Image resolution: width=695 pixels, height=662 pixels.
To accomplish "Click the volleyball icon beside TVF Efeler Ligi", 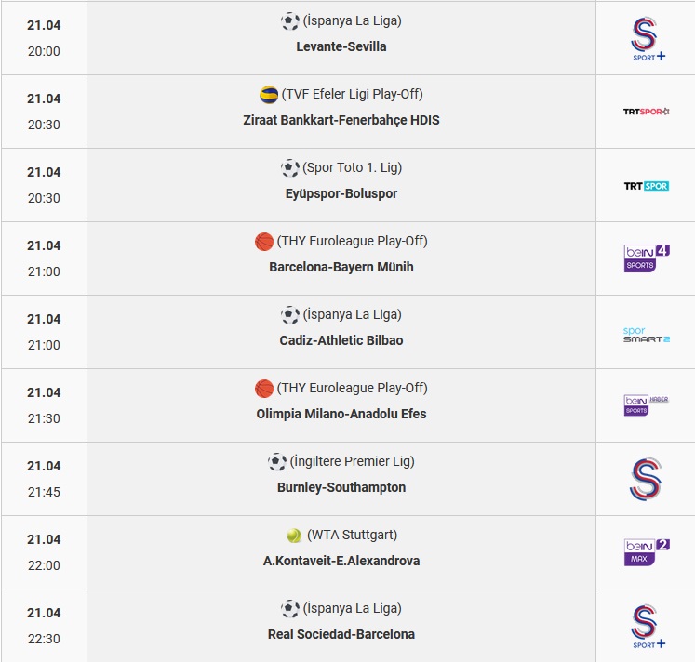I will [x=269, y=94].
